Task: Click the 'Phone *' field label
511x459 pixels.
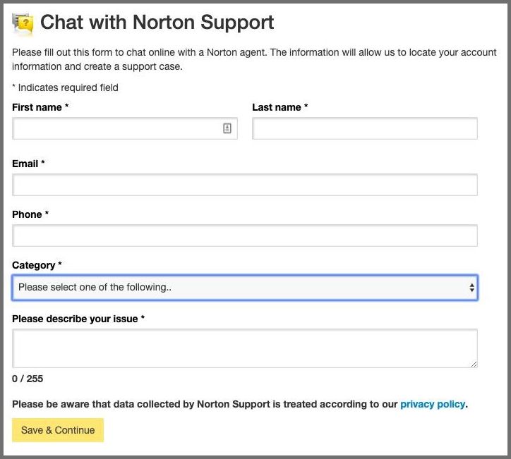Action: tap(30, 214)
